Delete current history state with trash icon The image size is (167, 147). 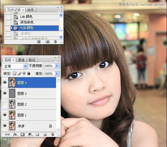55,42
